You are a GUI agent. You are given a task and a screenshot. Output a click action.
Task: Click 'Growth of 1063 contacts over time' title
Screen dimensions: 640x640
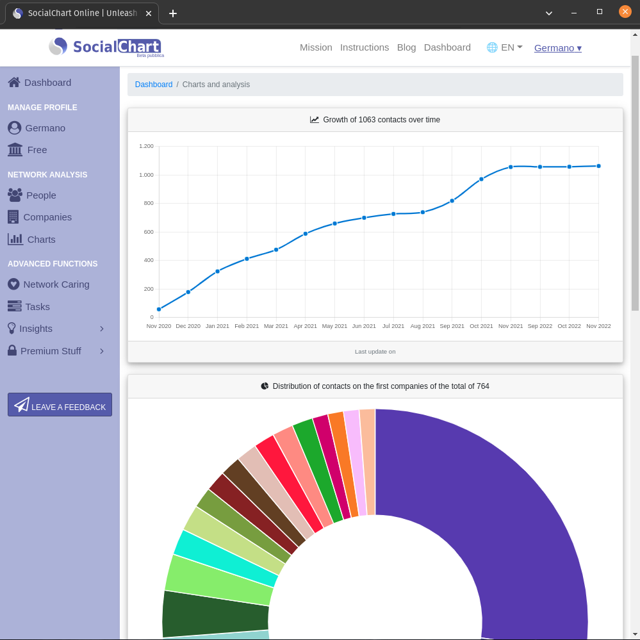tap(381, 120)
